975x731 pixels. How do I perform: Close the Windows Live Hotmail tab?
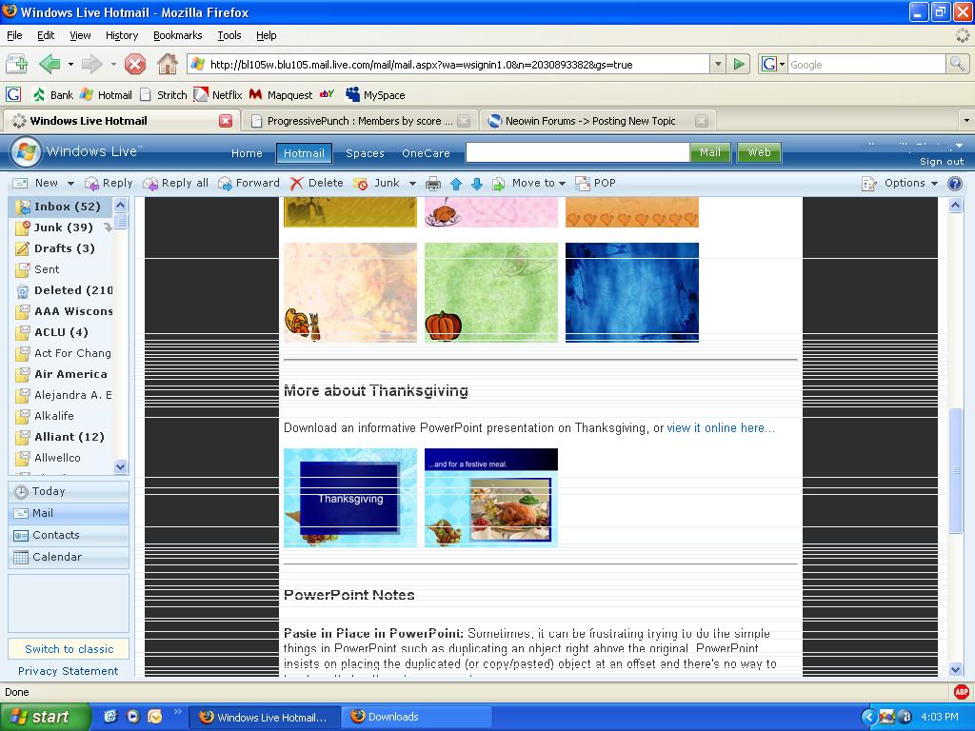coord(226,121)
